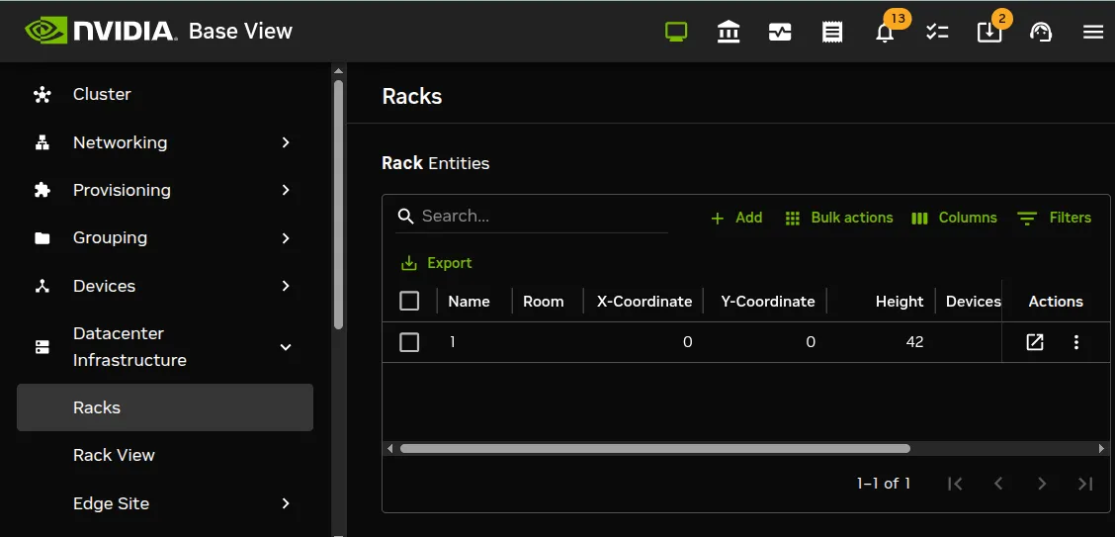Sort by the Room column header
Image resolution: width=1115 pixels, height=537 pixels.
tap(544, 301)
